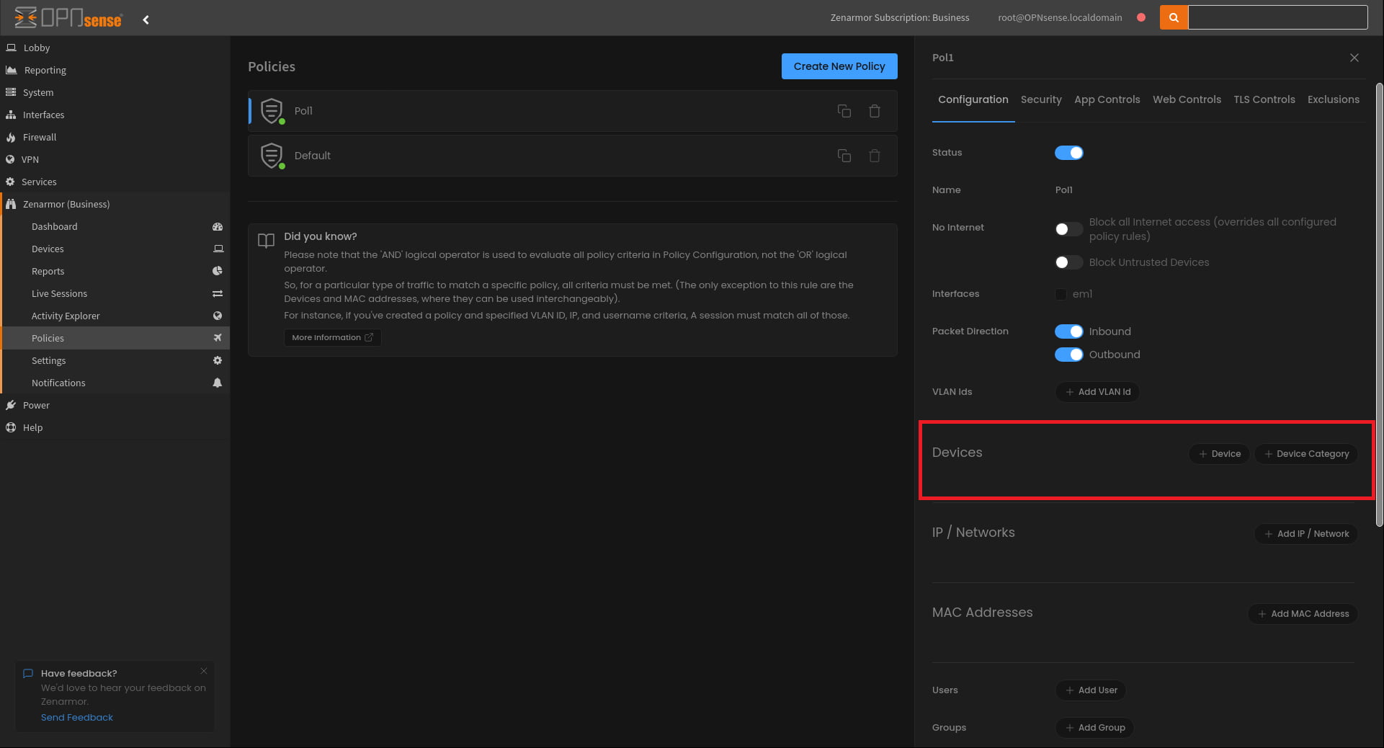Select the Default policy row

pos(573,156)
